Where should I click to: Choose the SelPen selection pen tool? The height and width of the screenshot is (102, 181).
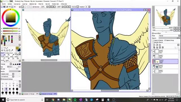[12, 58]
